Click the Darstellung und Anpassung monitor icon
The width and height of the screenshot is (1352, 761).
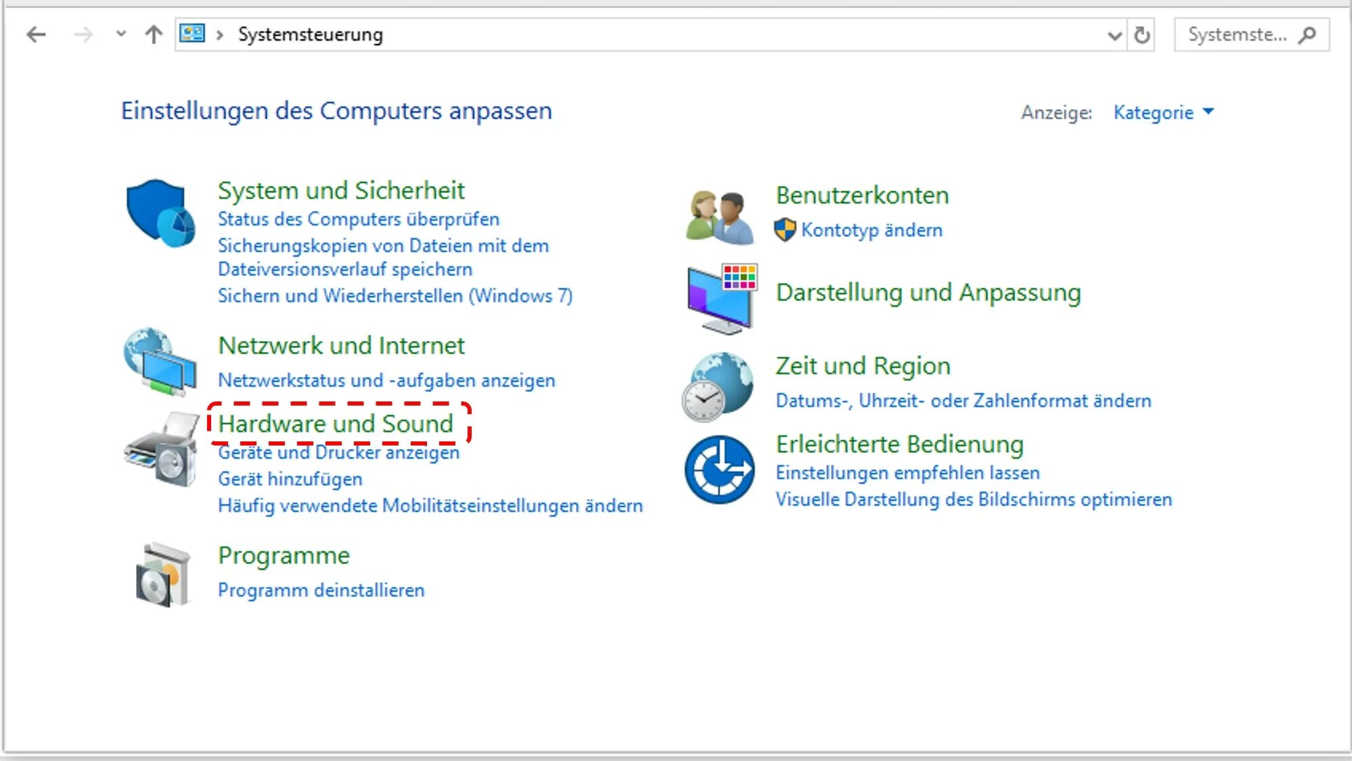coord(721,298)
